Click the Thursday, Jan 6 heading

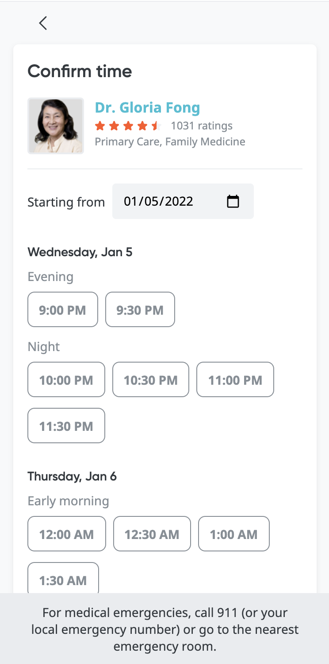[72, 477]
